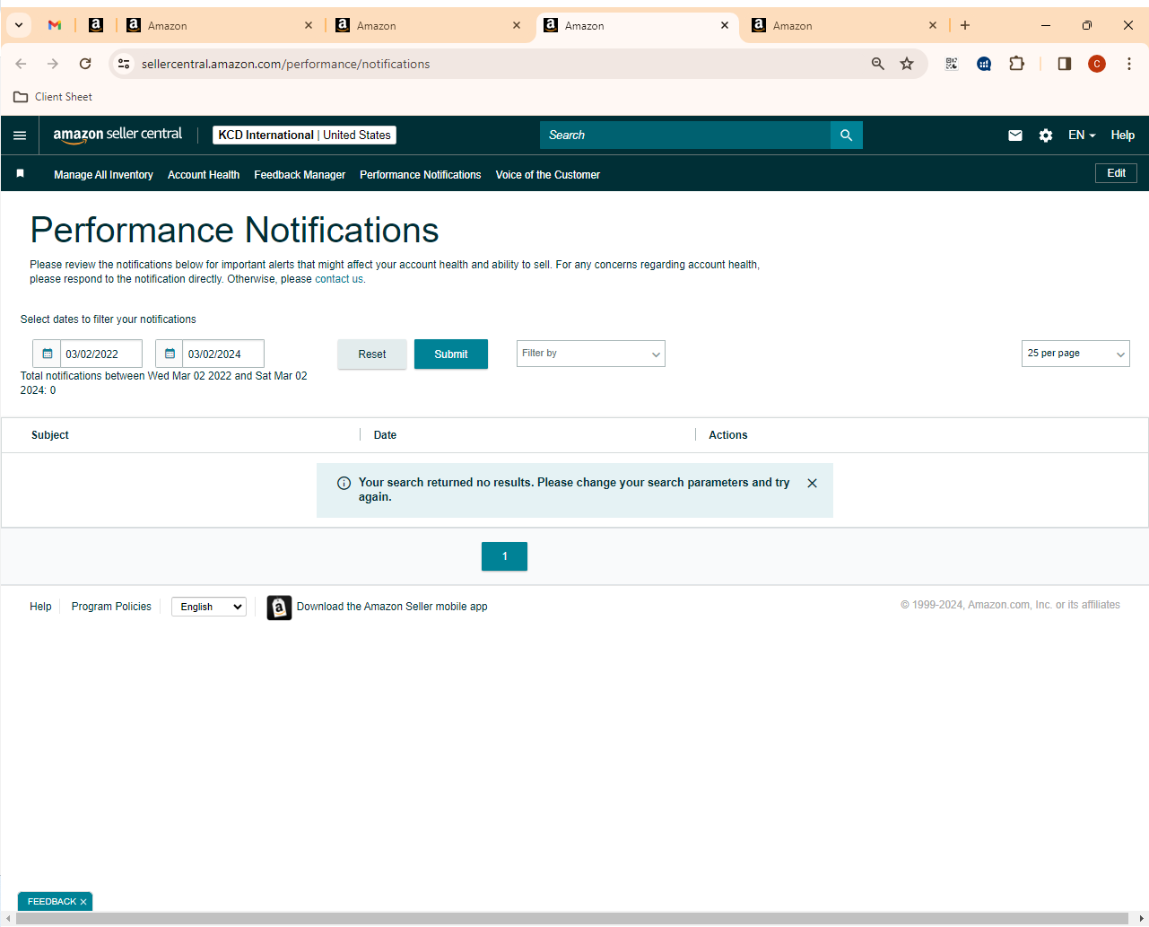The width and height of the screenshot is (1149, 927).
Task: Click the Actions column header
Action: click(728, 435)
